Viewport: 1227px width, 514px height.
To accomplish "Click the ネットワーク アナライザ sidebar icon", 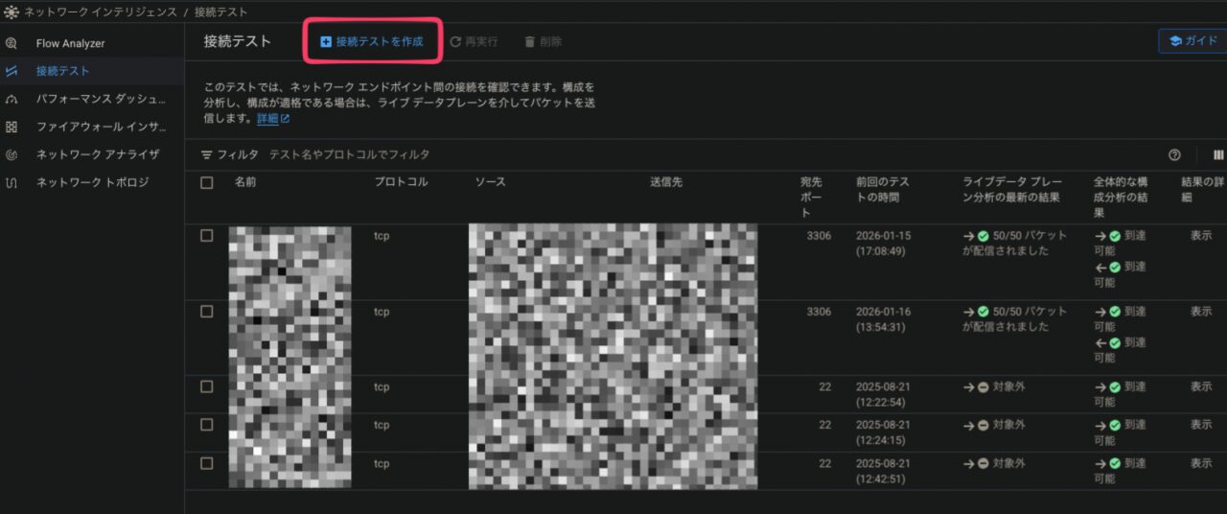I will click(x=12, y=154).
